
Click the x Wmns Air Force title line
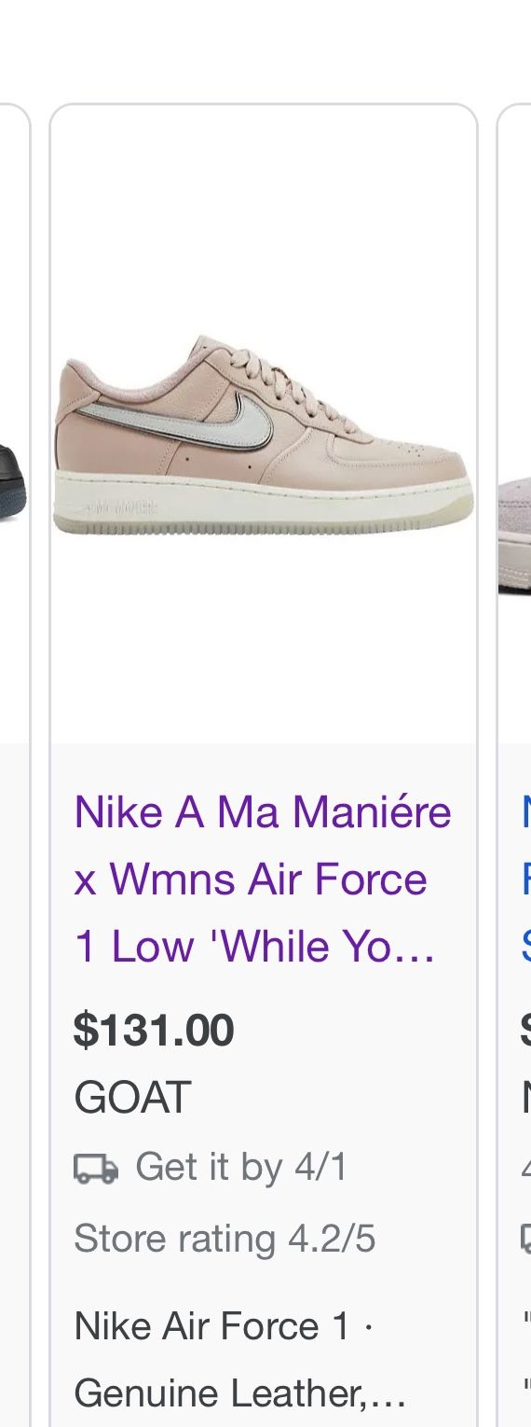(x=250, y=879)
